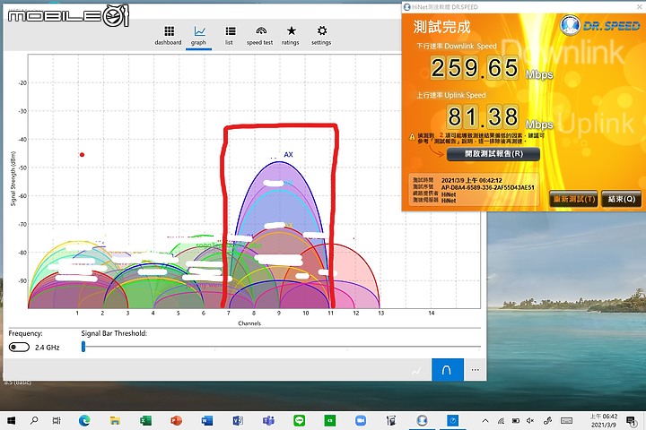Open Zoom from the taskbar

[361, 420]
